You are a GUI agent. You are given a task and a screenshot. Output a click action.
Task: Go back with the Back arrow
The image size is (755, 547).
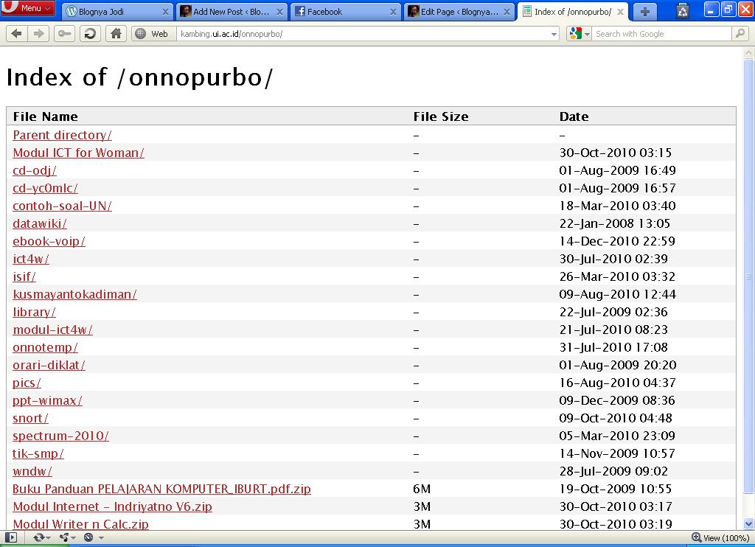[x=17, y=34]
